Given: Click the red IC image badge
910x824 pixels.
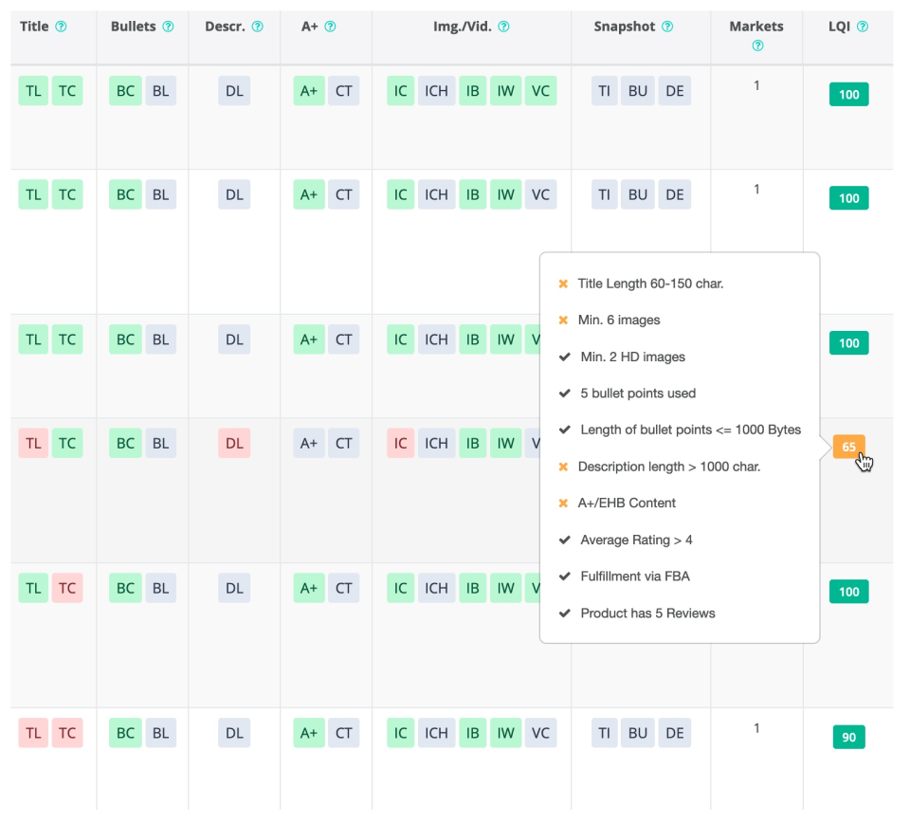Looking at the screenshot, I should tap(401, 443).
